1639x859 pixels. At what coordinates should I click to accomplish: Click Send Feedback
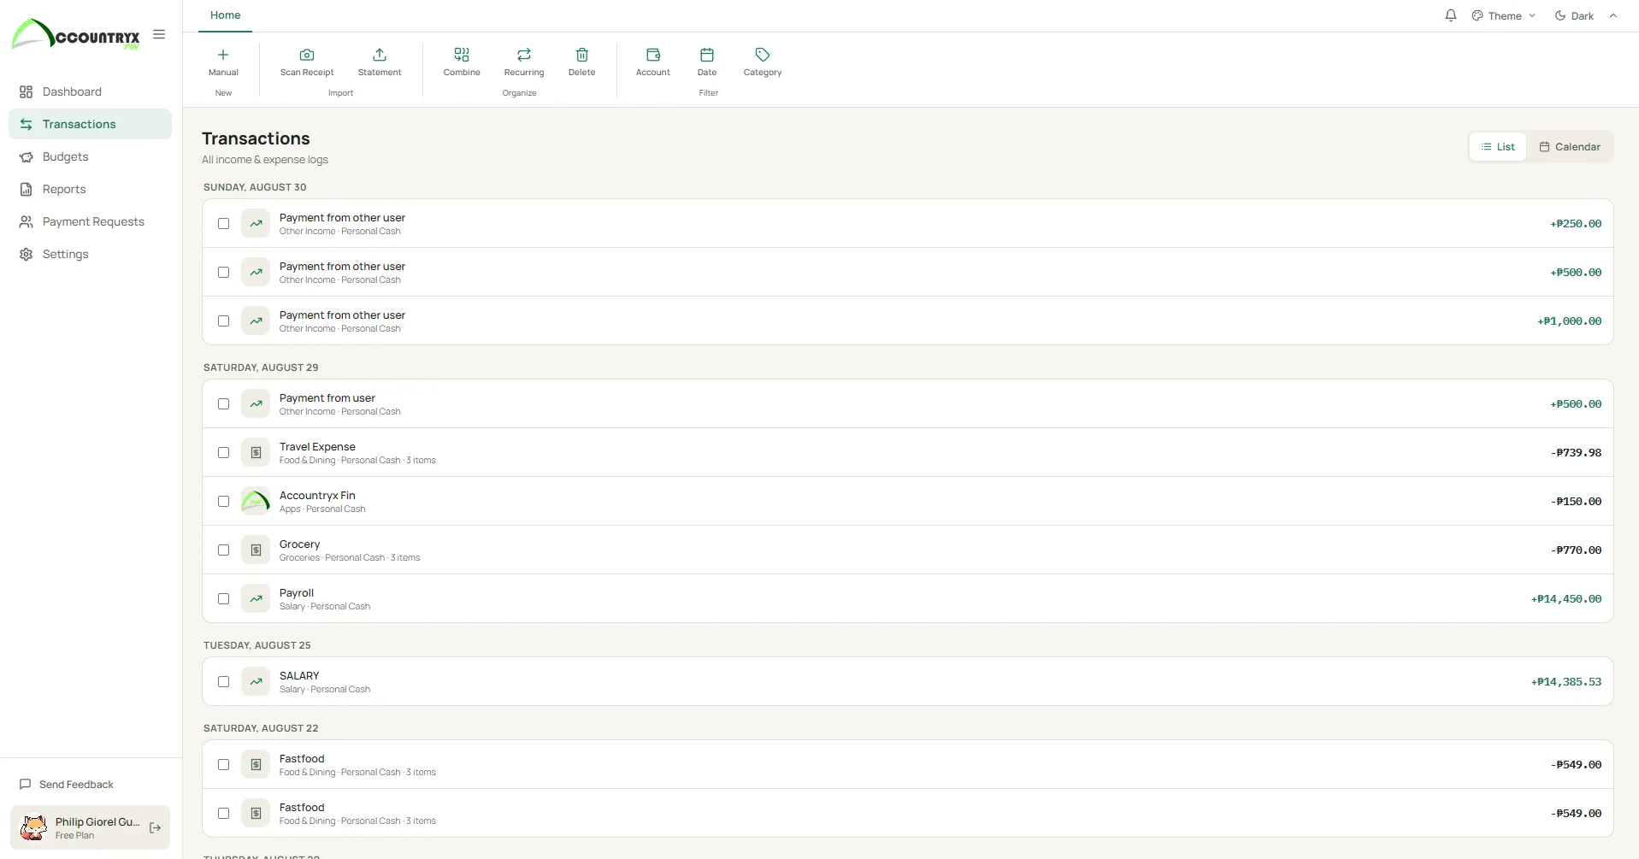[67, 784]
